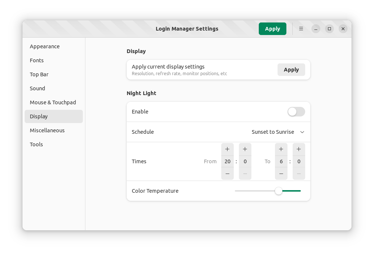Apply current display settings button
The height and width of the screenshot is (255, 374).
click(x=291, y=70)
